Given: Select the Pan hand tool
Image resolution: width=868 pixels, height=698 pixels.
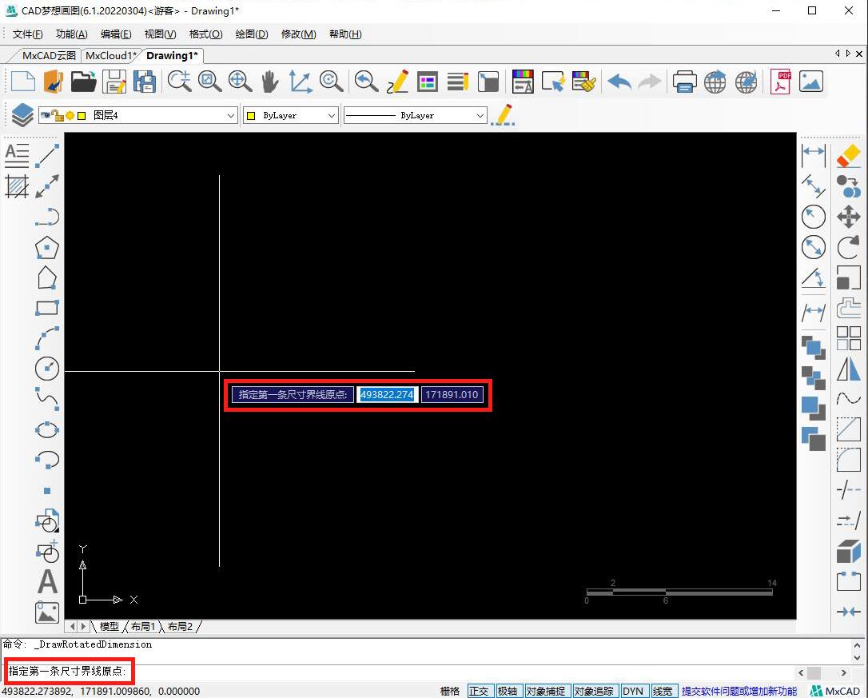Looking at the screenshot, I should tap(269, 82).
